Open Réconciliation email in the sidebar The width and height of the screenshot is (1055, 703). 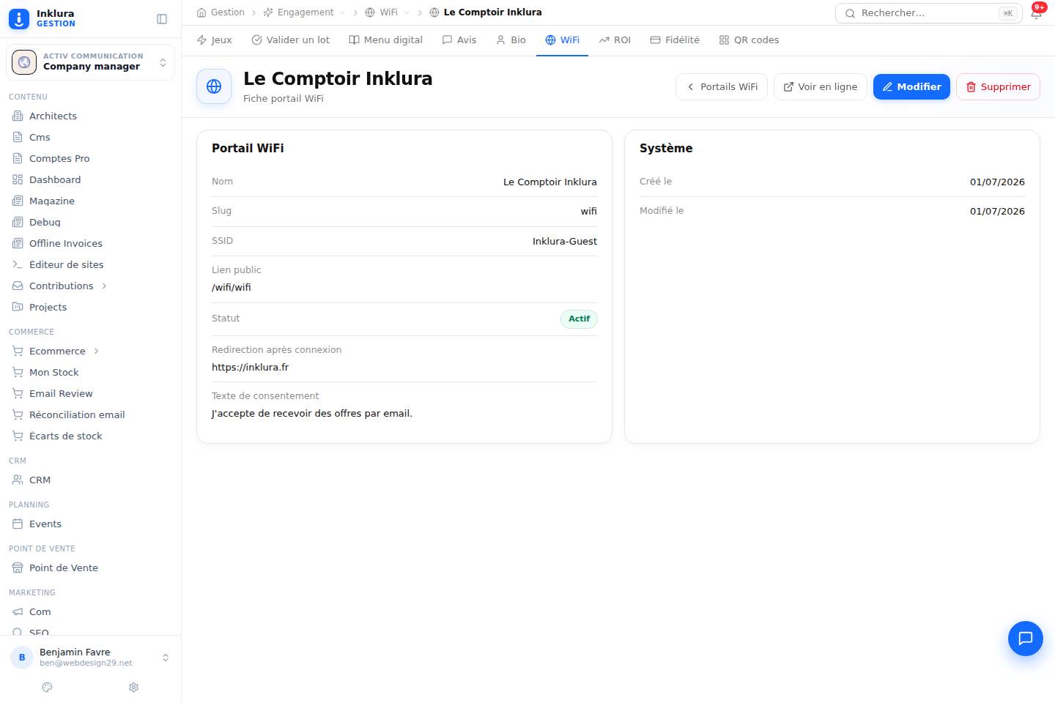[77, 414]
